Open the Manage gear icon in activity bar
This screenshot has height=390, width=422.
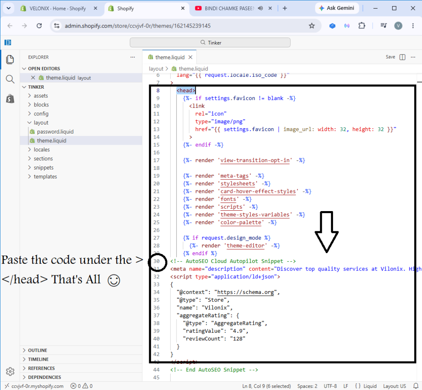pyautogui.click(x=10, y=371)
